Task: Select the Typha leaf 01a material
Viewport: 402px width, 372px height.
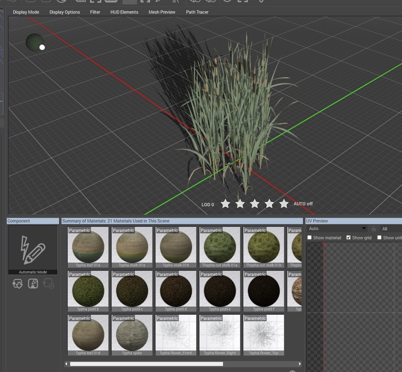Action: point(88,246)
